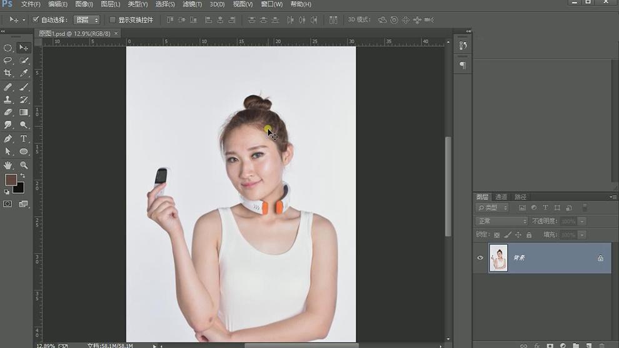Enable 显示变换控件 checkbox

point(113,20)
